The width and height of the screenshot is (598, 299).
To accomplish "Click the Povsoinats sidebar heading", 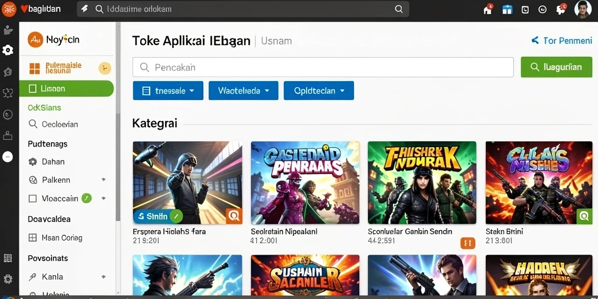I will [x=48, y=258].
